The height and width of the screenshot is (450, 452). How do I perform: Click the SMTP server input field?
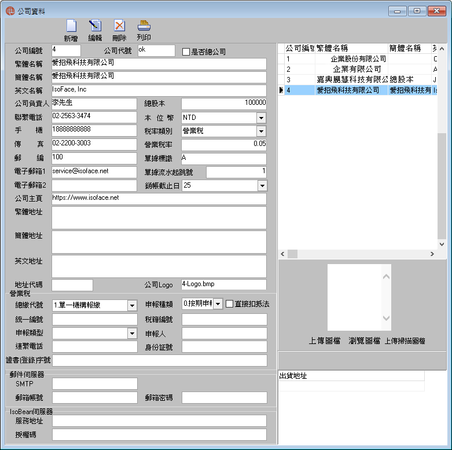(x=95, y=383)
